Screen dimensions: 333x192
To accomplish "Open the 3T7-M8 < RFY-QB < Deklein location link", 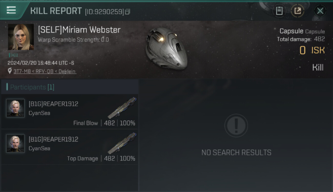I will click(45, 71).
